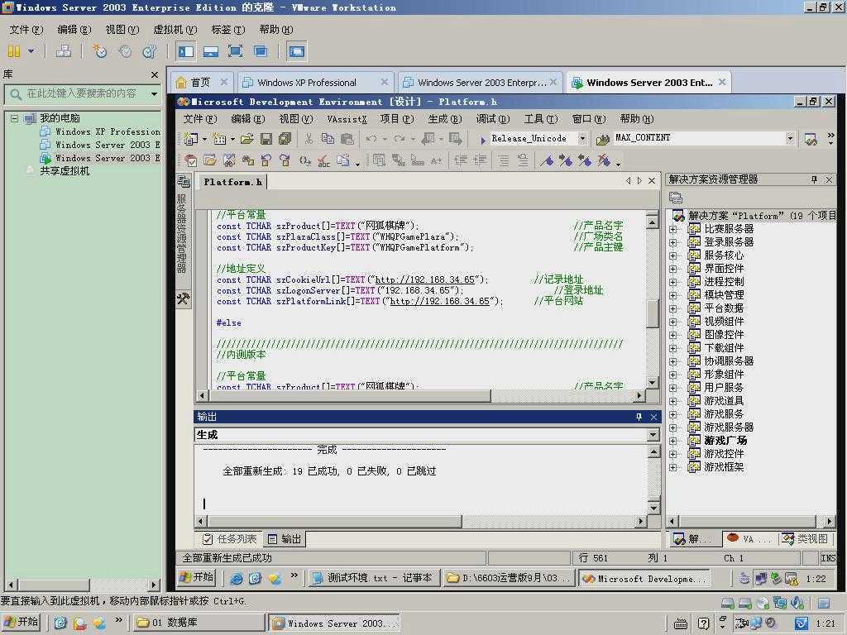The image size is (847, 635).
Task: Click the Solution Explorer properties toolbar icon
Action: tap(676, 198)
